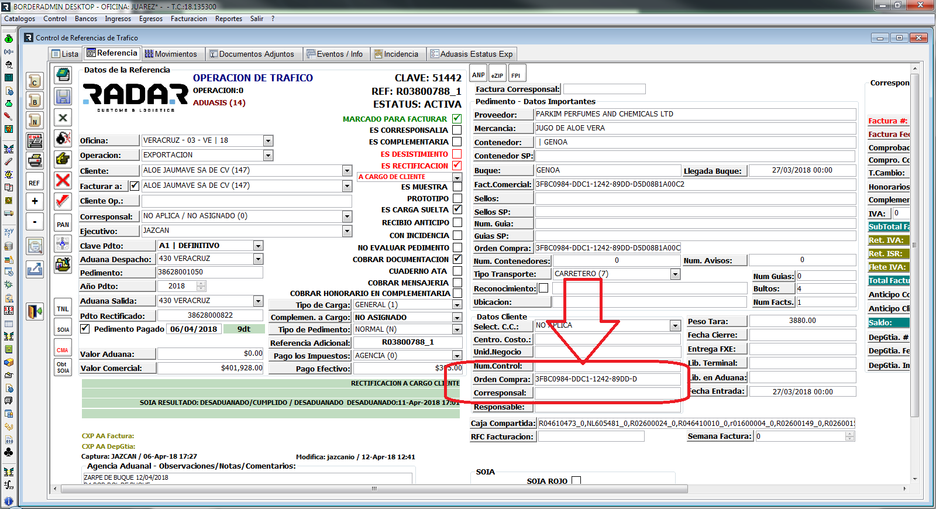Switch to the Lista tab

(66, 54)
